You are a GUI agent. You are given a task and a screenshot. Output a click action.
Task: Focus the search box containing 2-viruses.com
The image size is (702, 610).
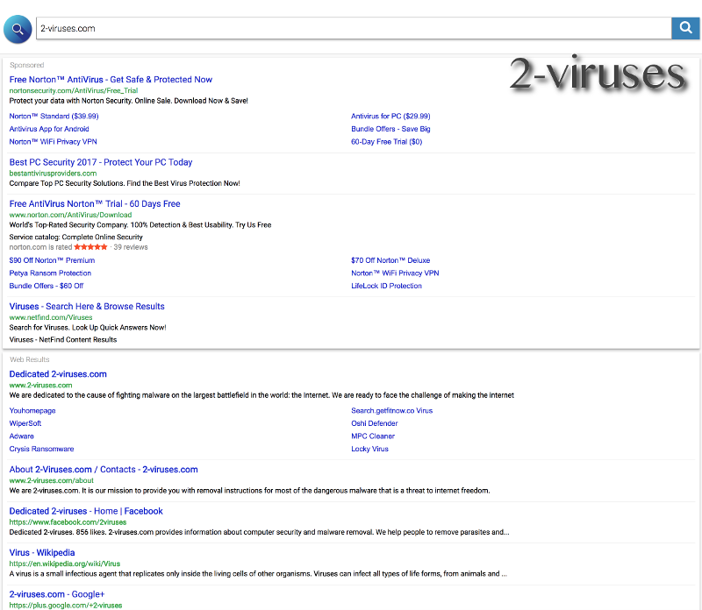pos(351,28)
